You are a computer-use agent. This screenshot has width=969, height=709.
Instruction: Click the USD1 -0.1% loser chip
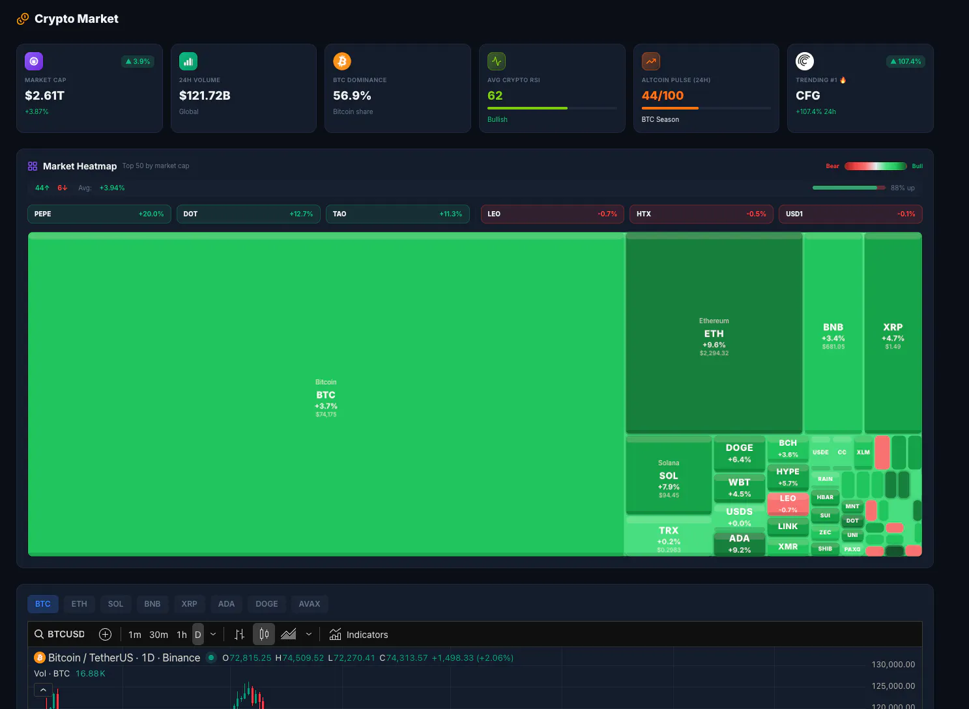850,214
